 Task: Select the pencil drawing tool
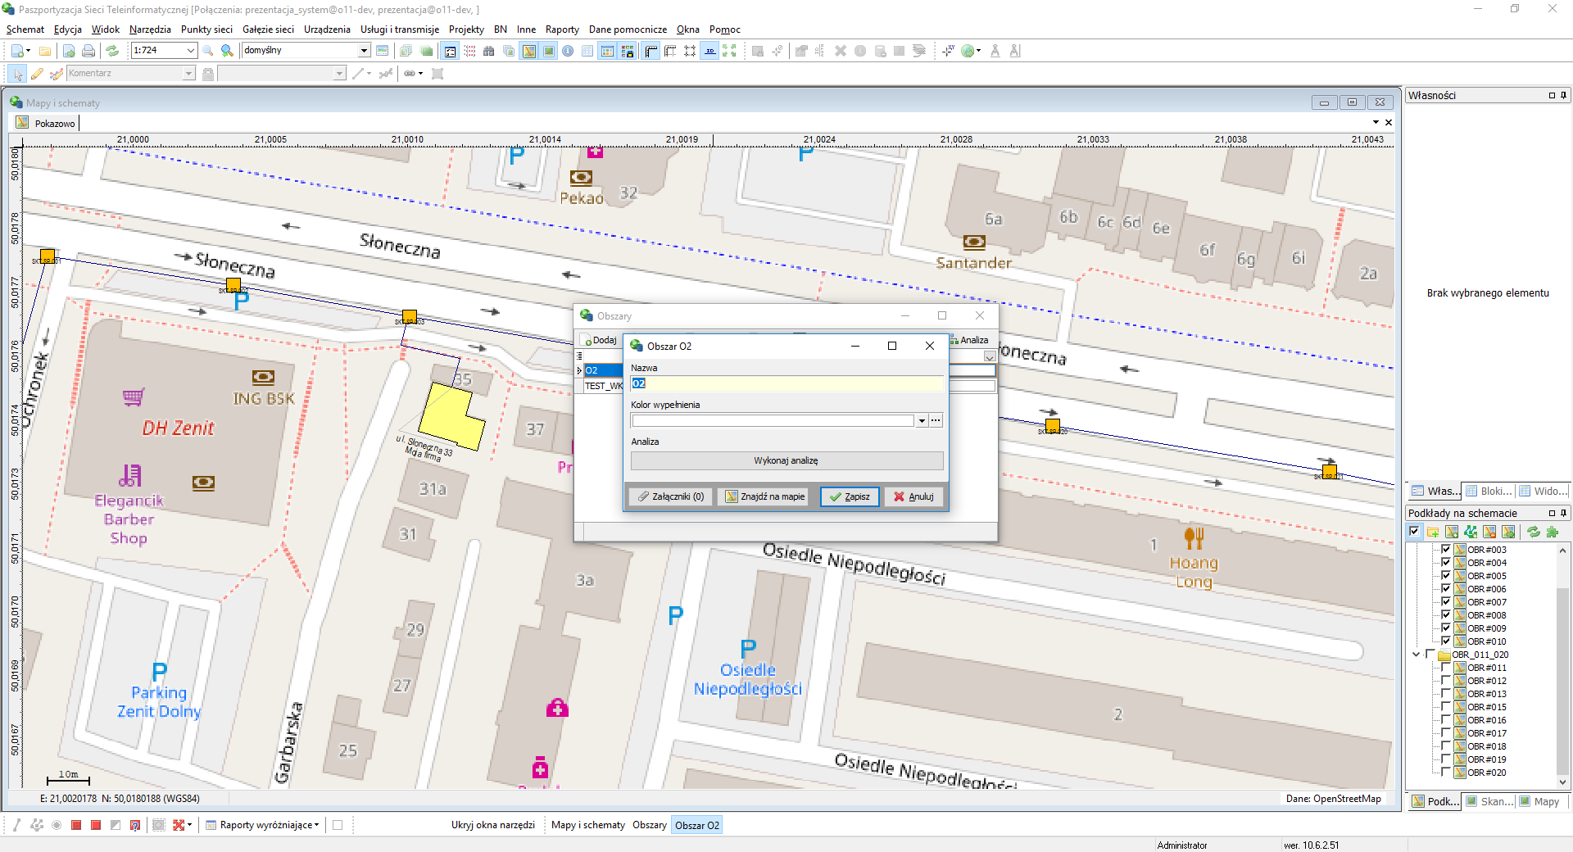(37, 74)
